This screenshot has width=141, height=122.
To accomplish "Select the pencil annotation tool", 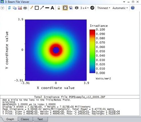I will (31, 8).
